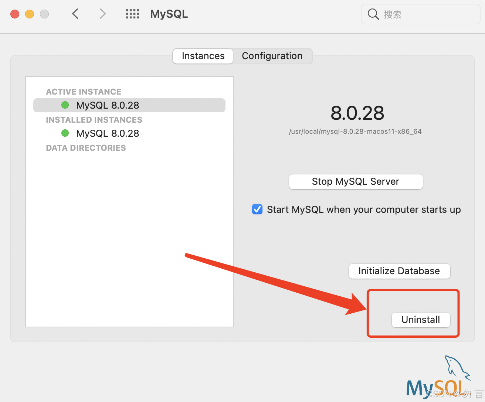Select active instance MySQL 8.0.28
Viewport: 485px width, 402px height.
129,105
